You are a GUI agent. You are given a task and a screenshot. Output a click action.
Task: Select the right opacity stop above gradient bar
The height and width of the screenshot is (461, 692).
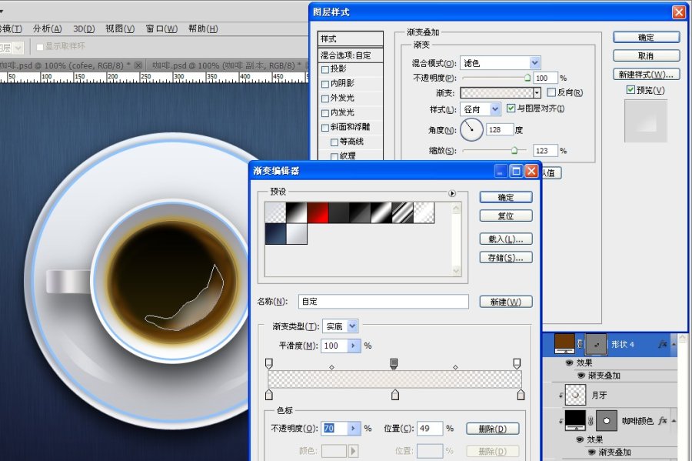(517, 363)
